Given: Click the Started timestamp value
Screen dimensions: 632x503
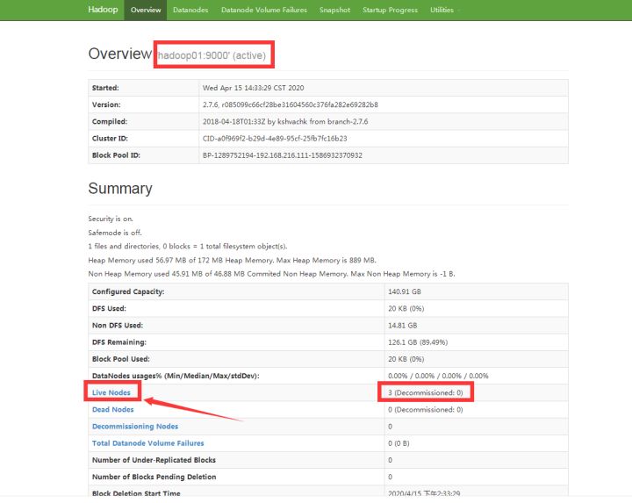Looking at the screenshot, I should [253, 88].
